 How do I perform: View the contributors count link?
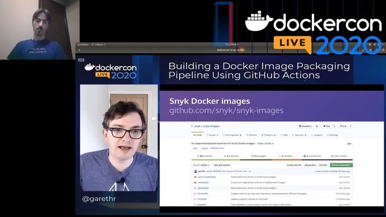tap(312, 156)
